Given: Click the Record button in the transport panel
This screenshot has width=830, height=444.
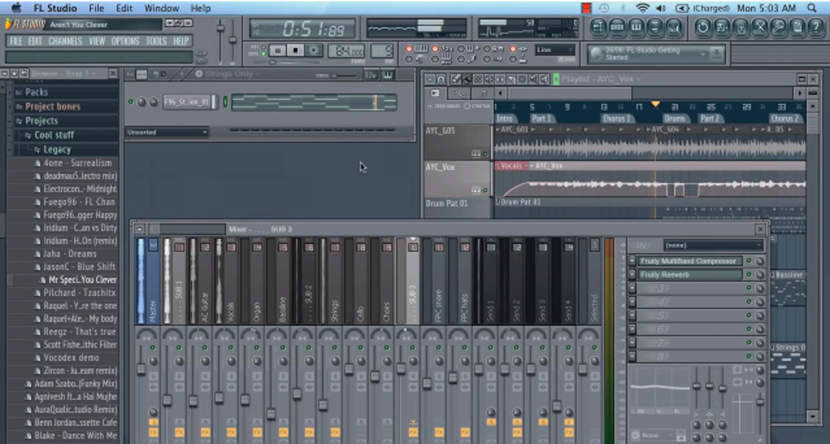Looking at the screenshot, I should click(x=312, y=50).
